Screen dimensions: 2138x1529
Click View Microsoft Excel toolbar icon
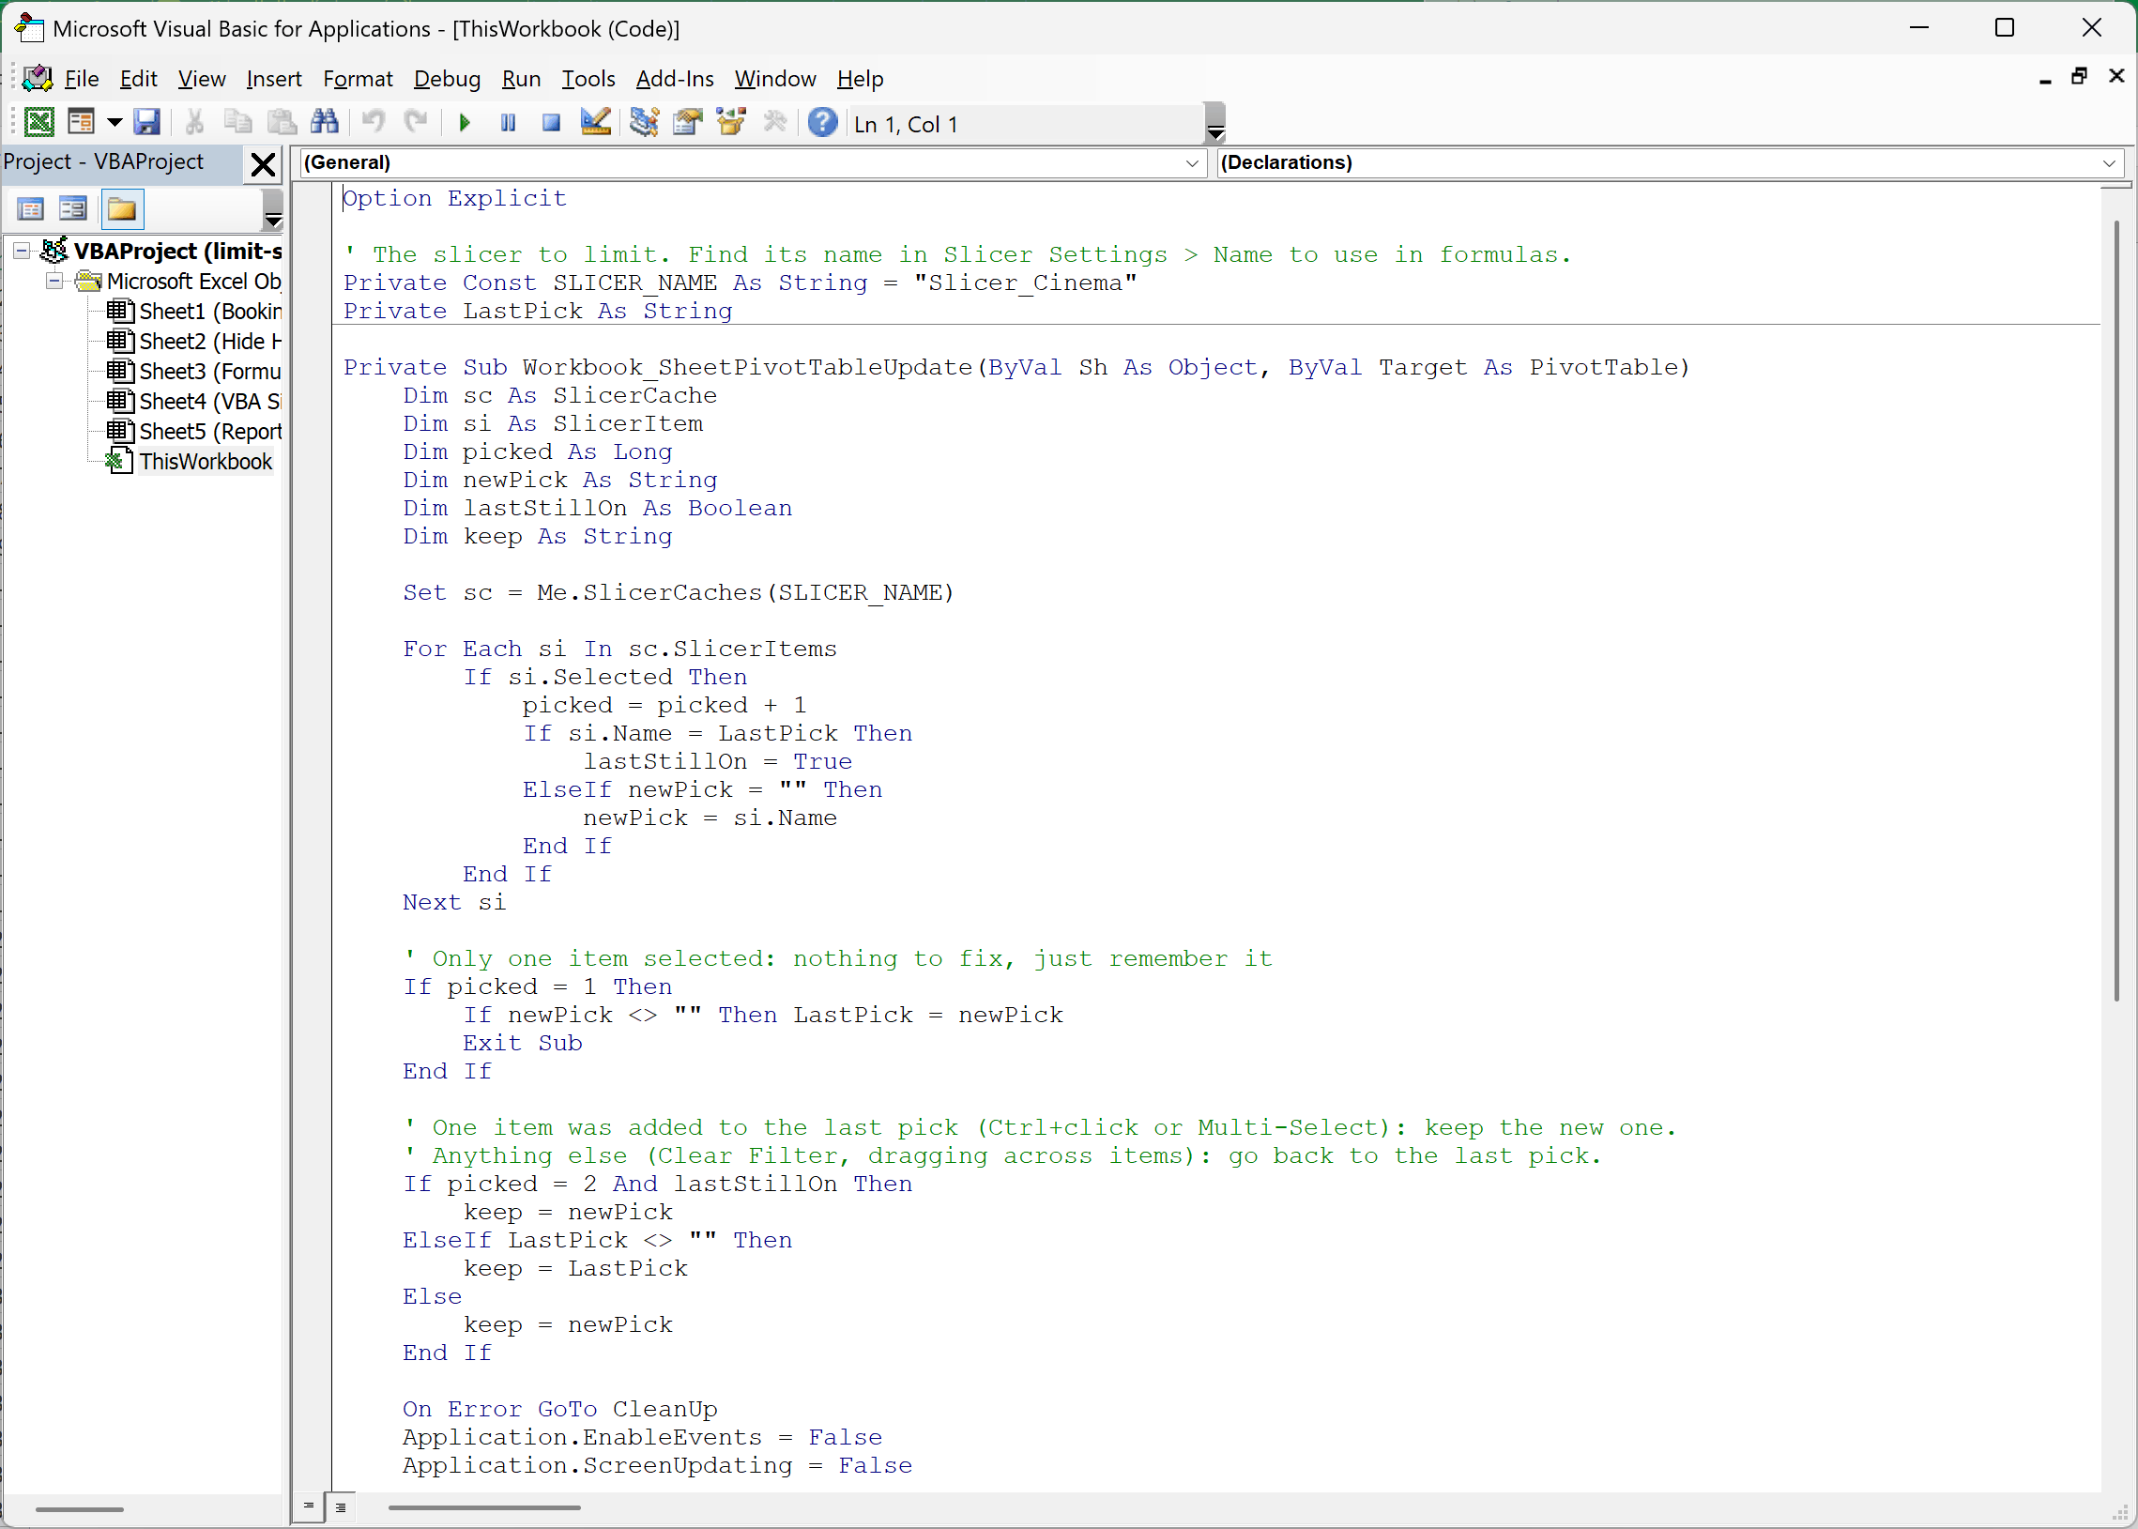(x=38, y=122)
